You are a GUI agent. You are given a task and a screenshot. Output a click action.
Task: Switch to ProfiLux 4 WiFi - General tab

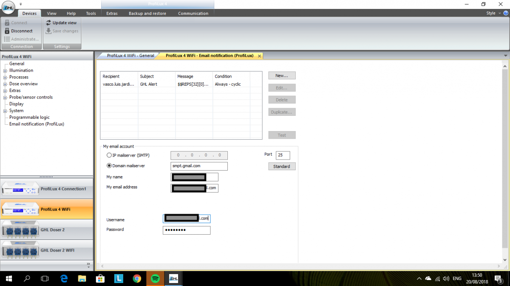click(130, 56)
